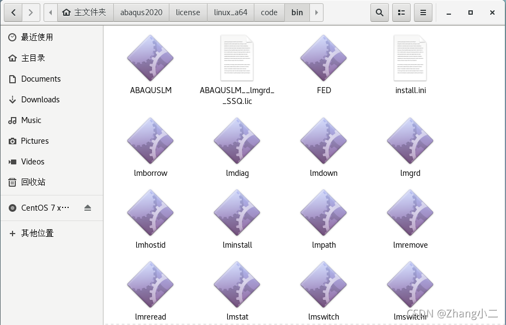Select the install.ini file icon
The image size is (506, 325).
click(x=410, y=58)
